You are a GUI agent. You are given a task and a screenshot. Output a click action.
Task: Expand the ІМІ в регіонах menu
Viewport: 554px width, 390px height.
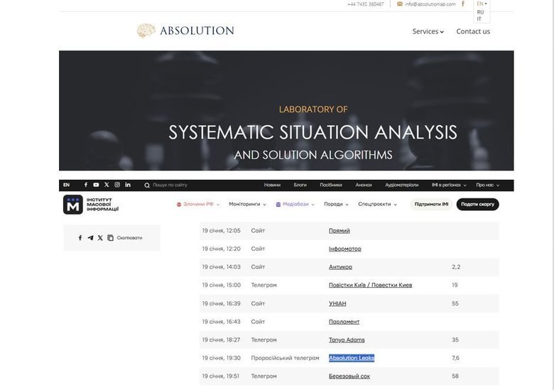point(449,185)
